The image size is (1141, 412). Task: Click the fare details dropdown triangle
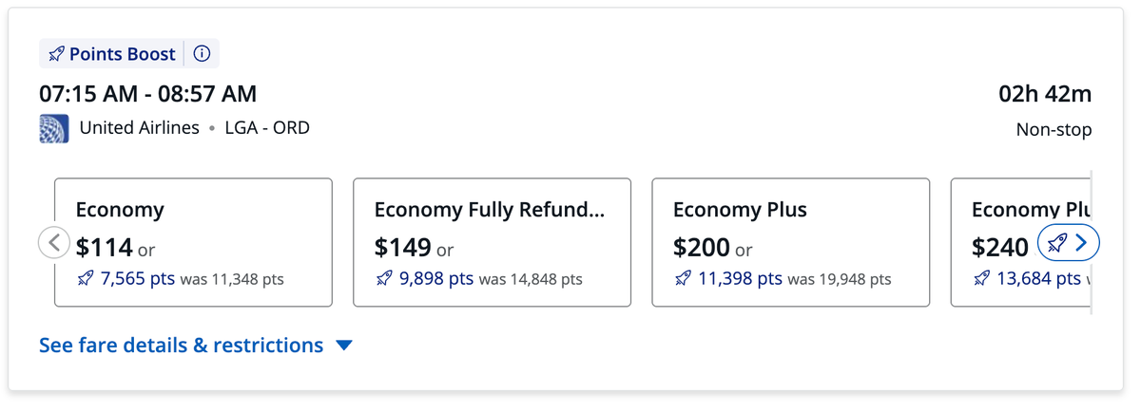344,346
